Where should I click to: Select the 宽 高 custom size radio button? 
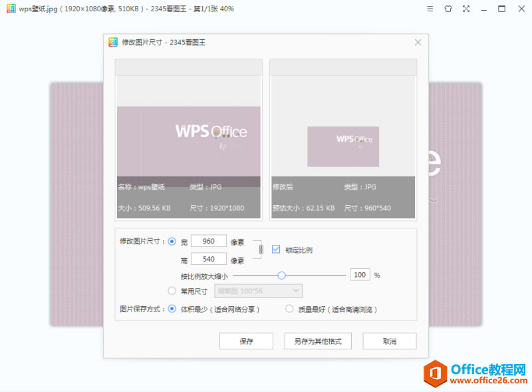point(172,242)
